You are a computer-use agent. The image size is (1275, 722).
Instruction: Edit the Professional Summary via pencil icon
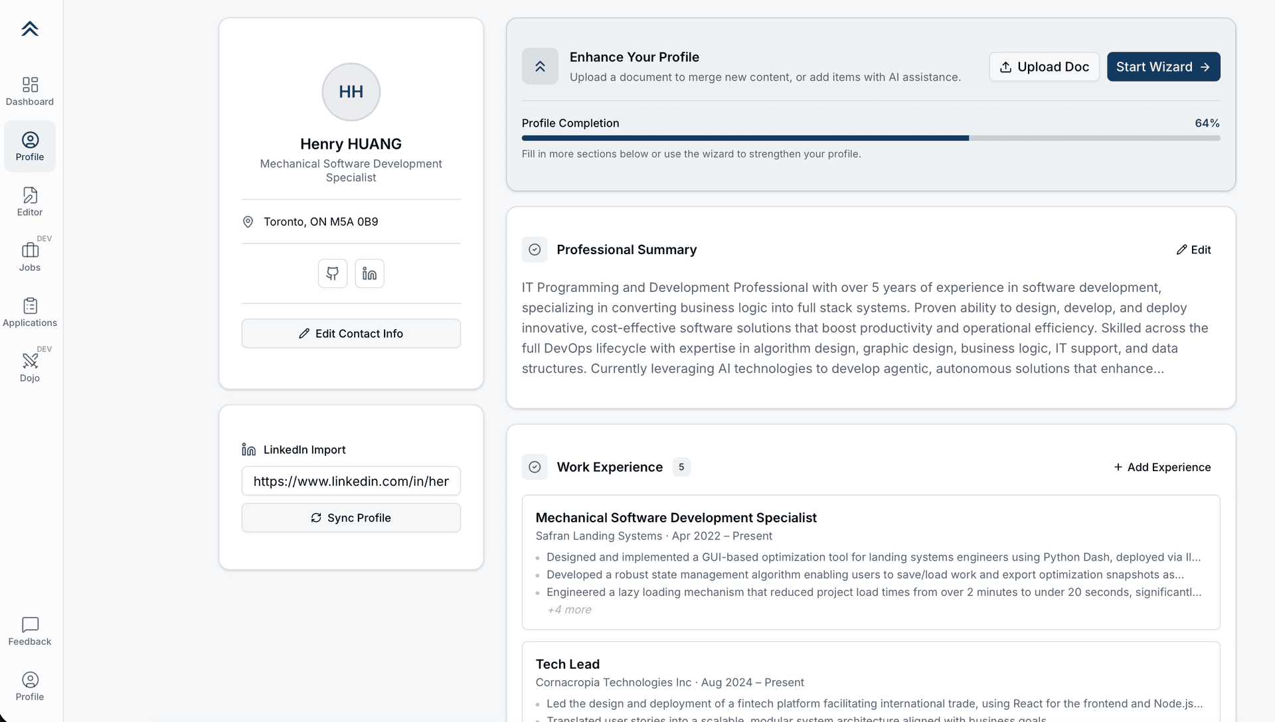tap(1194, 250)
